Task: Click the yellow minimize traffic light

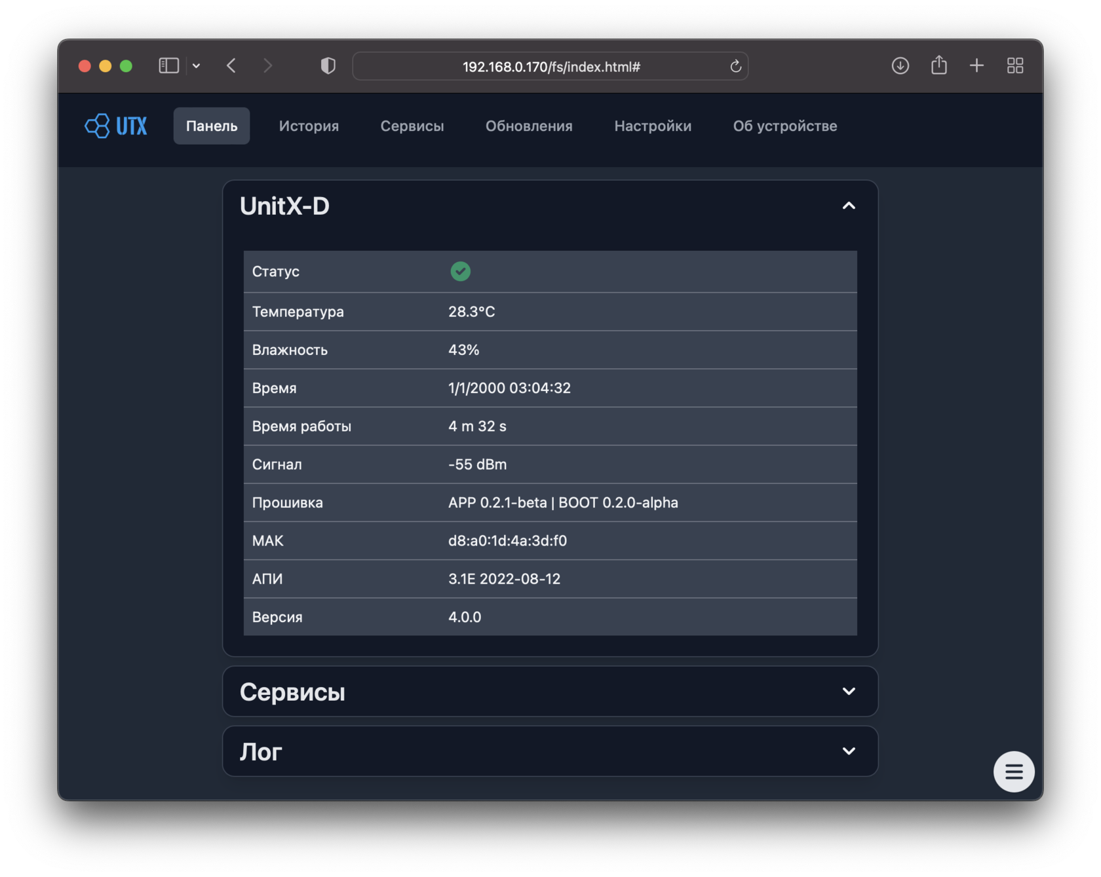Action: (105, 65)
